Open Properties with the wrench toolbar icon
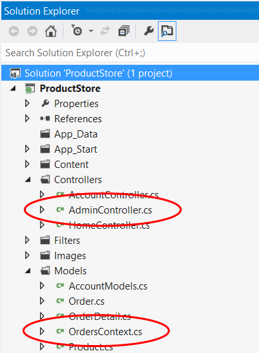Image resolution: width=259 pixels, height=353 pixels. pos(149,31)
